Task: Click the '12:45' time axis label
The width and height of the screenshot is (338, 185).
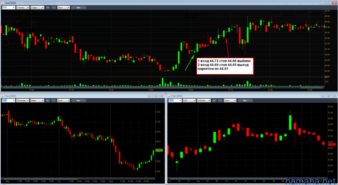Action: pyautogui.click(x=151, y=90)
